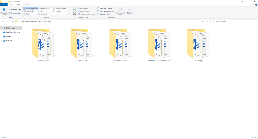
Task: Open the Sort by dropdown
Action: pos(74,12)
